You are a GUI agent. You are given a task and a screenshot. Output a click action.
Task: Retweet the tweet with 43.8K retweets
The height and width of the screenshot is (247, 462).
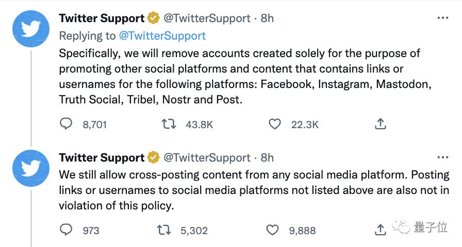(169, 124)
